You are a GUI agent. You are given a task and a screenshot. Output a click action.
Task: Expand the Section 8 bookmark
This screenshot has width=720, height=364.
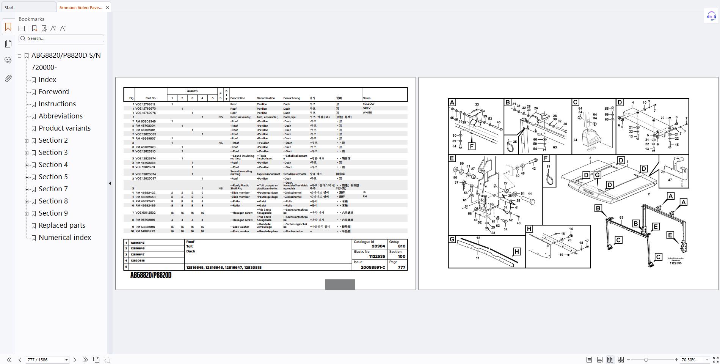[27, 202]
